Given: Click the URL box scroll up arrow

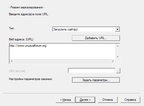Looking at the screenshot, I should 118,46.
